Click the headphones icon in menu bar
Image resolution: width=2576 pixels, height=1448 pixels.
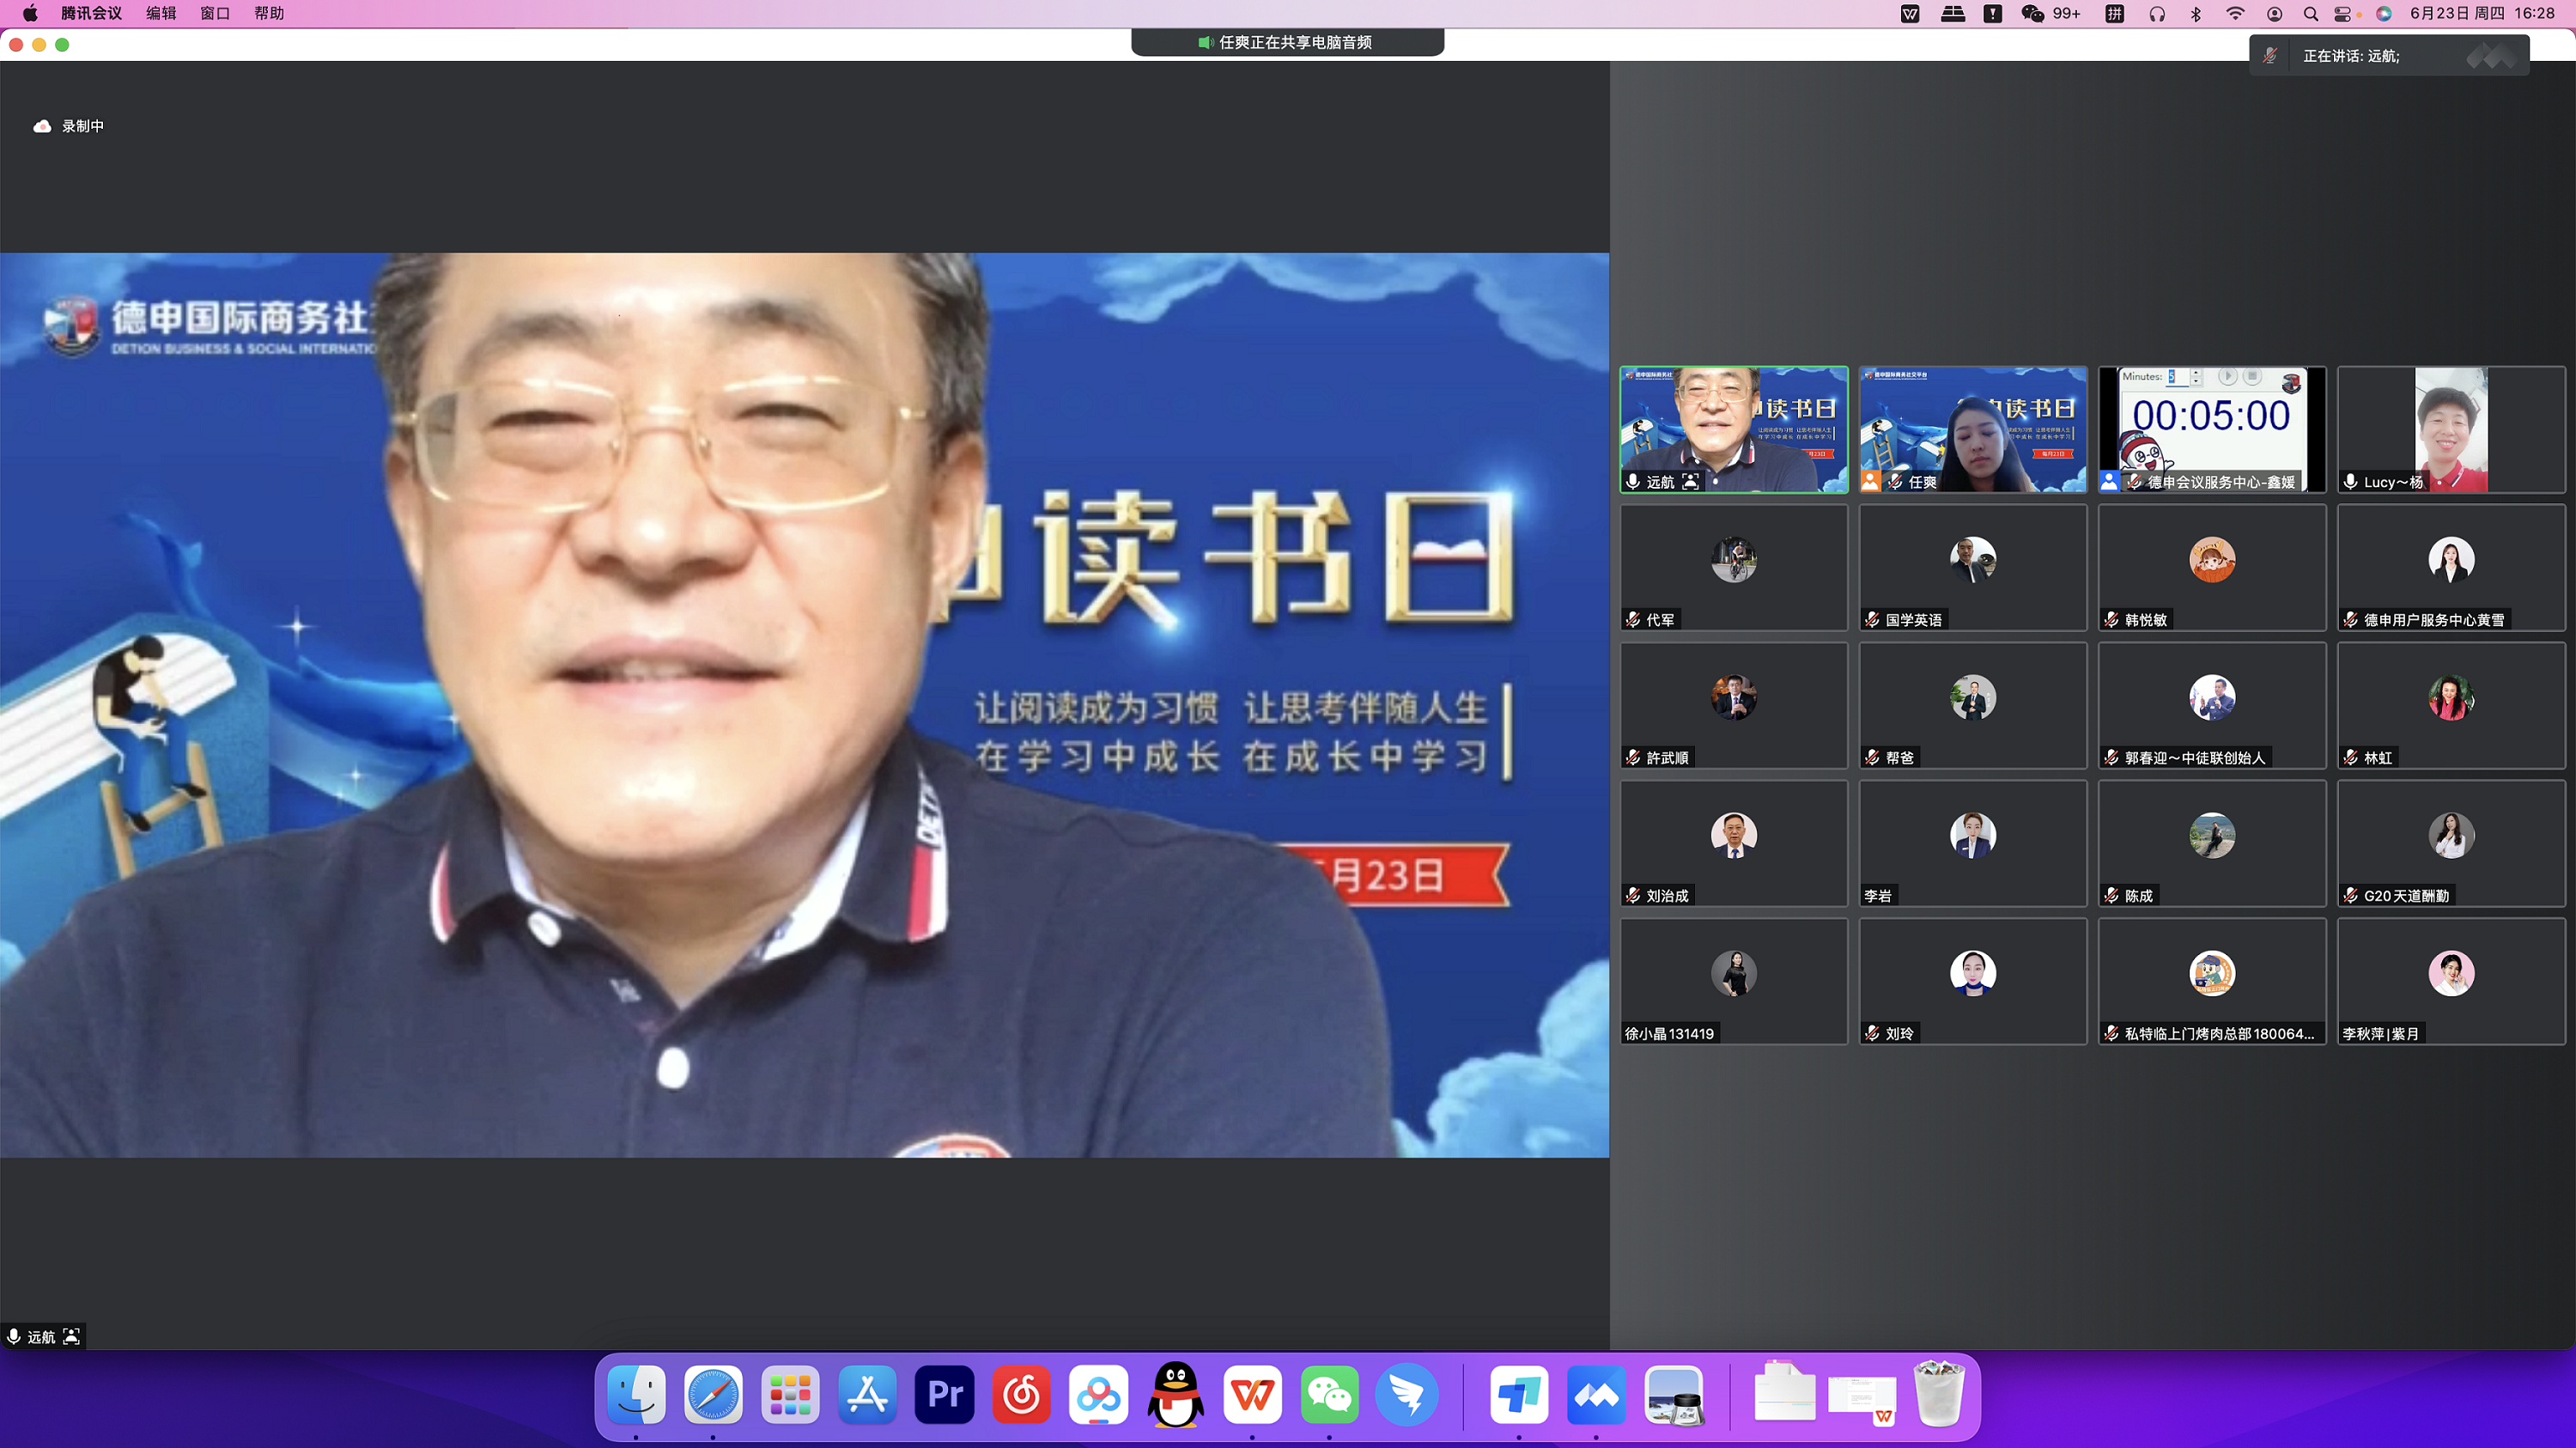click(x=2157, y=13)
